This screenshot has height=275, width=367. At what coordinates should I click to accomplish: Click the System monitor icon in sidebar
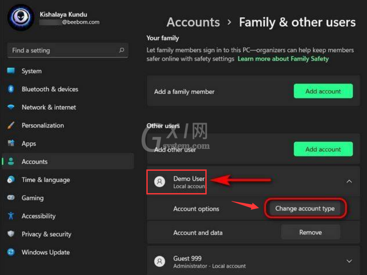pyautogui.click(x=11, y=71)
